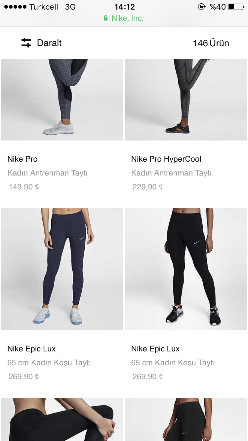Screen dimensions: 248x441
Task: Tap the 3G network indicator
Action: (x=70, y=7)
